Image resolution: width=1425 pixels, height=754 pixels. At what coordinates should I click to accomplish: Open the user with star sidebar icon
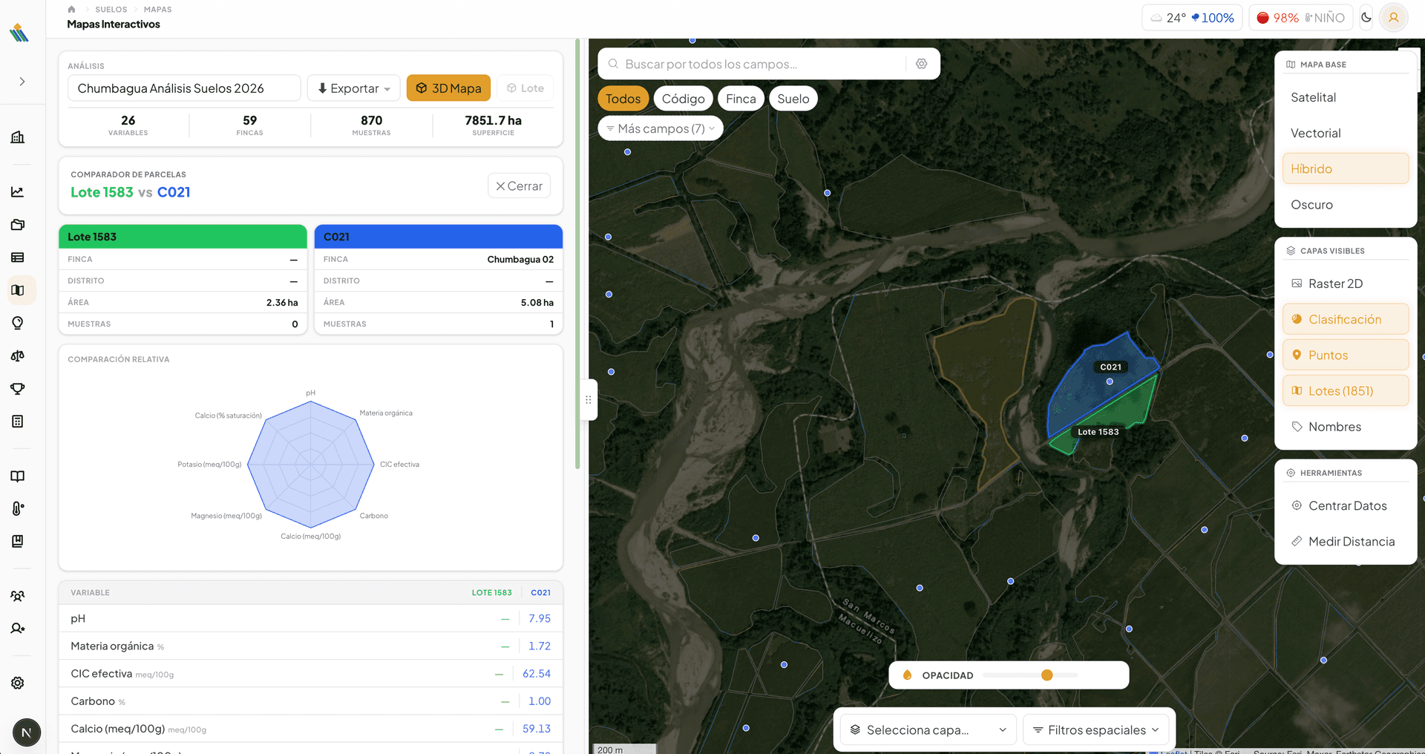click(x=18, y=629)
